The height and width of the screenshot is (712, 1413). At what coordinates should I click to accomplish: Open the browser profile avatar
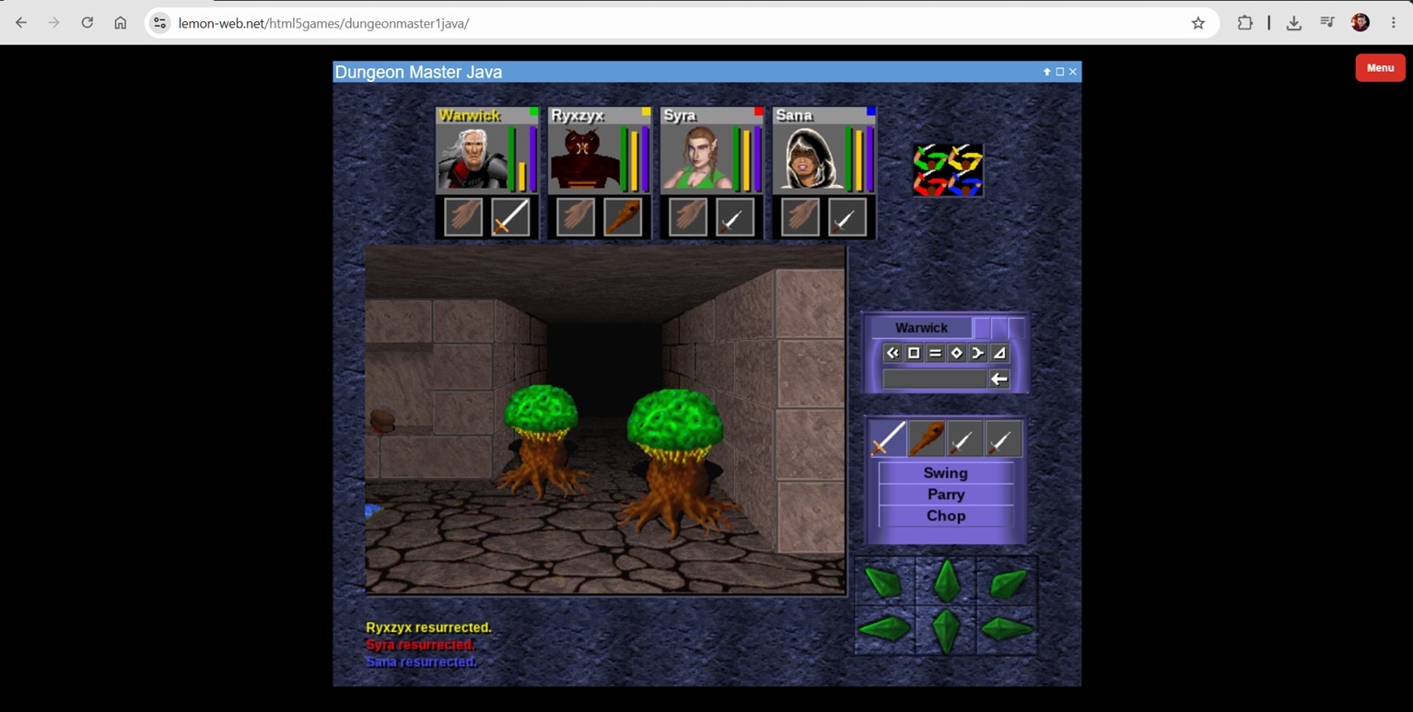point(1360,23)
